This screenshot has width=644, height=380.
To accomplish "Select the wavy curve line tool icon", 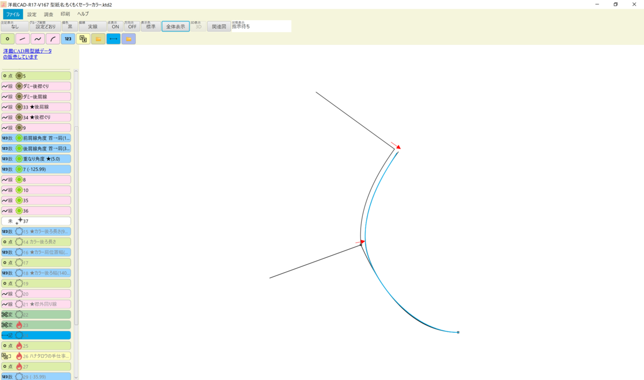I will pos(38,39).
